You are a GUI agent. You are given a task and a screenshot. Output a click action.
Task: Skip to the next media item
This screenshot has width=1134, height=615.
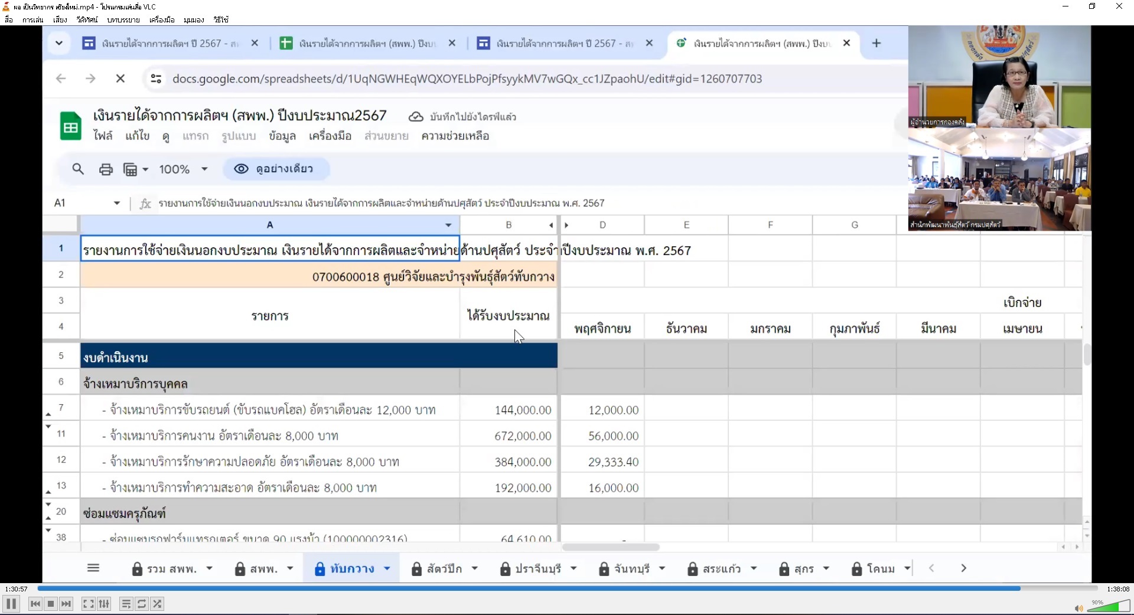pos(66,604)
